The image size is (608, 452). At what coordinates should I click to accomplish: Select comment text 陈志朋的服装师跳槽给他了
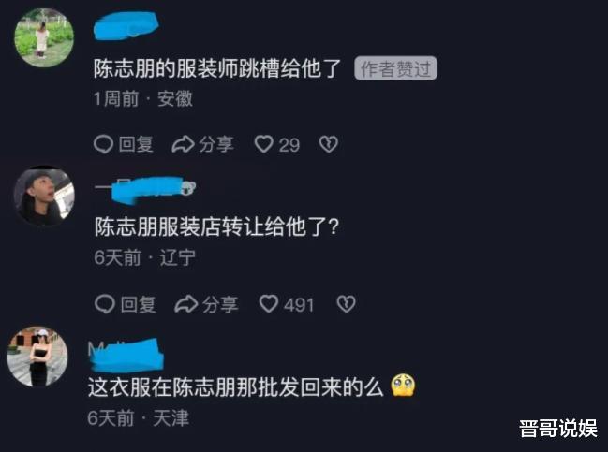point(217,68)
